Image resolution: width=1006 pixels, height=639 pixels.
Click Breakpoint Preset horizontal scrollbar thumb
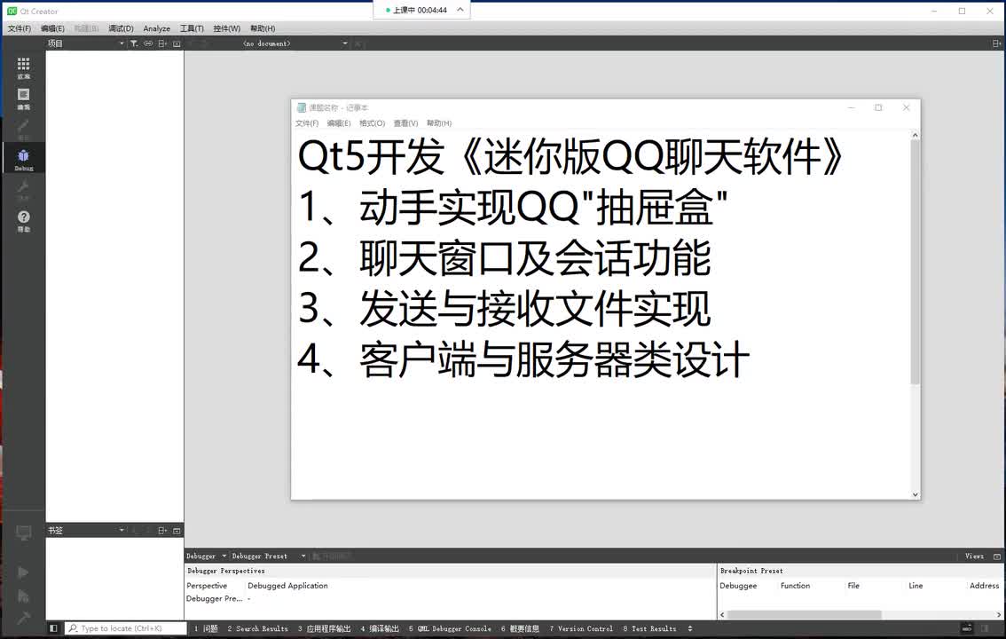pos(804,615)
